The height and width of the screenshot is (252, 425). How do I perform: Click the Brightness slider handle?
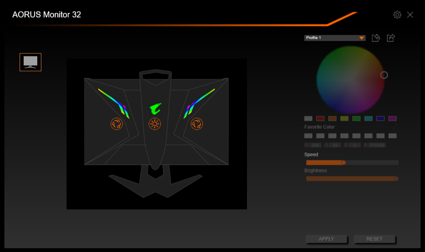click(396, 178)
